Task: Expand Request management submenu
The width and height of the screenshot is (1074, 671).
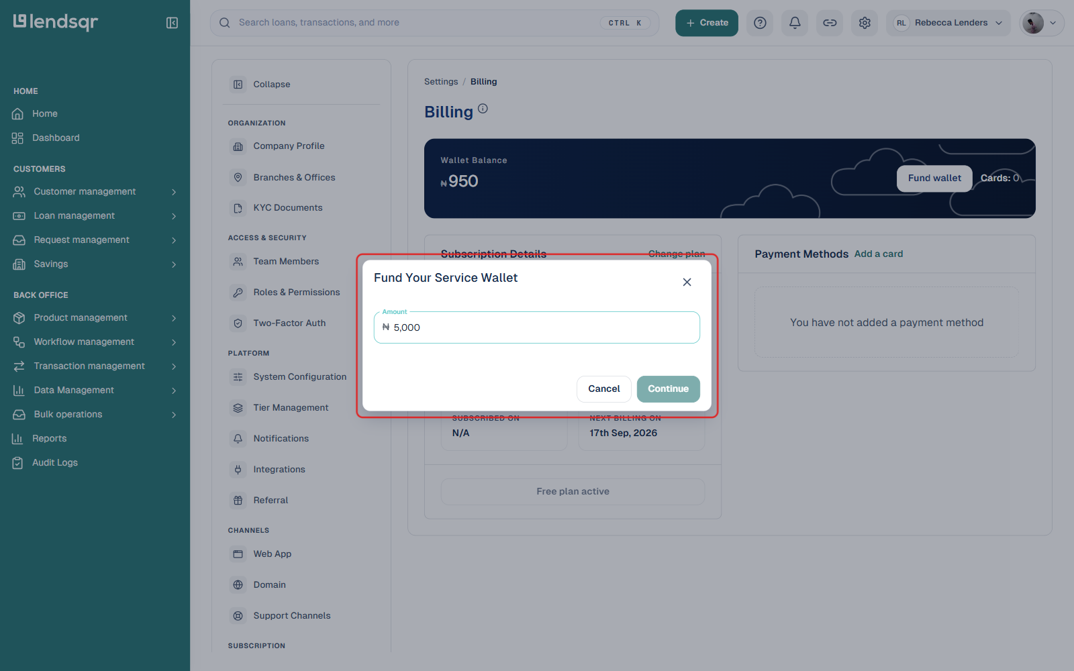Action: click(x=174, y=240)
